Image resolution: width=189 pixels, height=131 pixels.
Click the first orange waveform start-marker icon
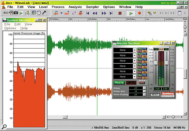coord(56,13)
